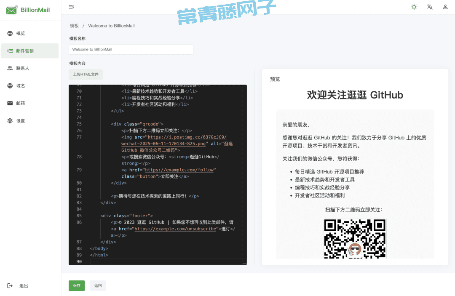Open the user account profile icon

[x=445, y=7]
